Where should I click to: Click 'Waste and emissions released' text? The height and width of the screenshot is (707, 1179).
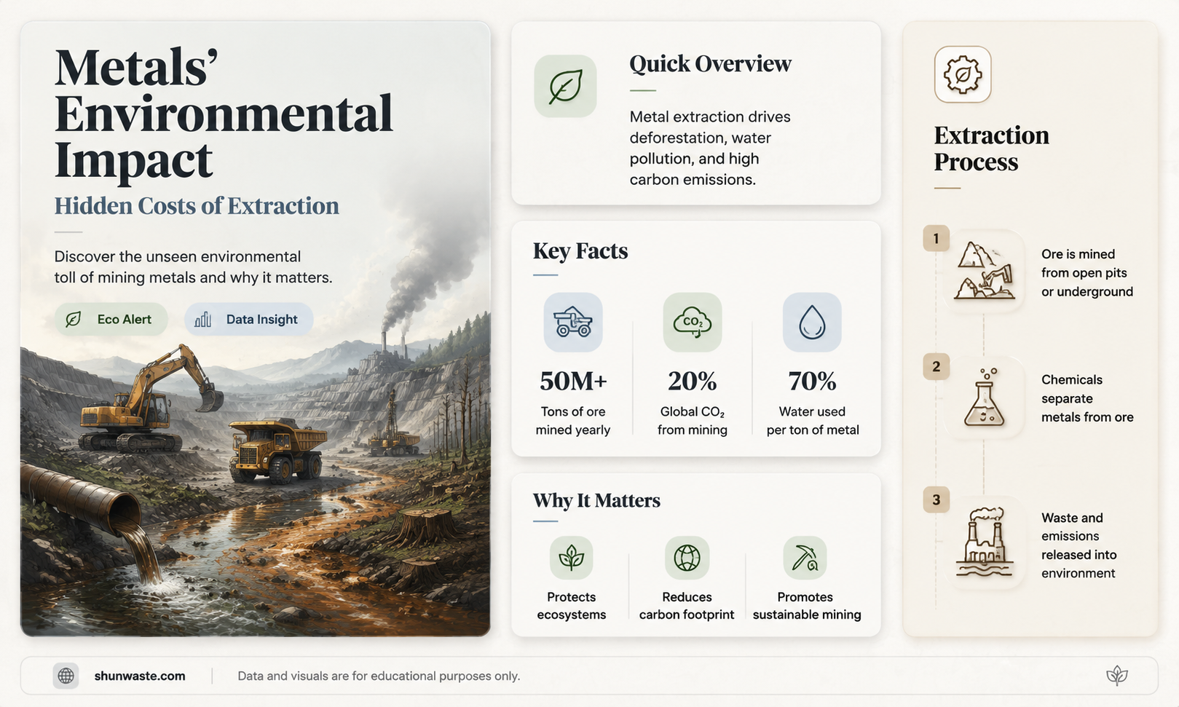point(1079,545)
